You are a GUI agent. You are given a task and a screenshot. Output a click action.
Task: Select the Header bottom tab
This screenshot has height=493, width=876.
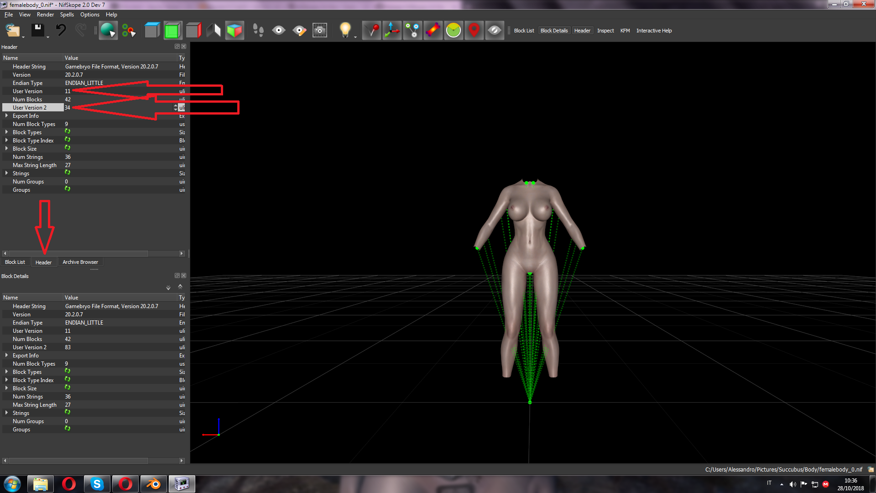[43, 262]
